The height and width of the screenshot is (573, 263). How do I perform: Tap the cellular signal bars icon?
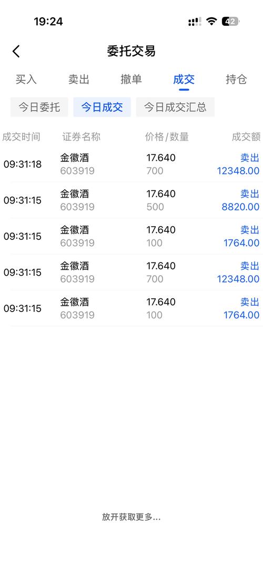pos(195,22)
